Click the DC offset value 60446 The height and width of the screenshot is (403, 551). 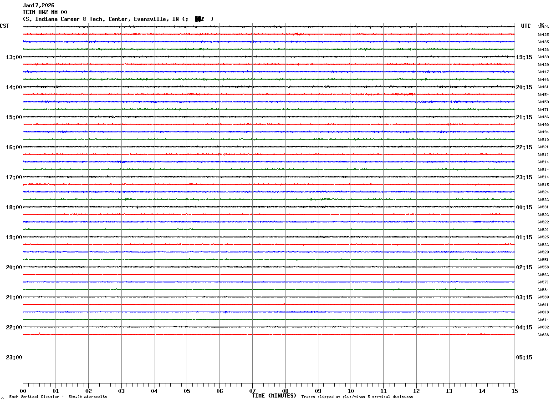click(543, 80)
